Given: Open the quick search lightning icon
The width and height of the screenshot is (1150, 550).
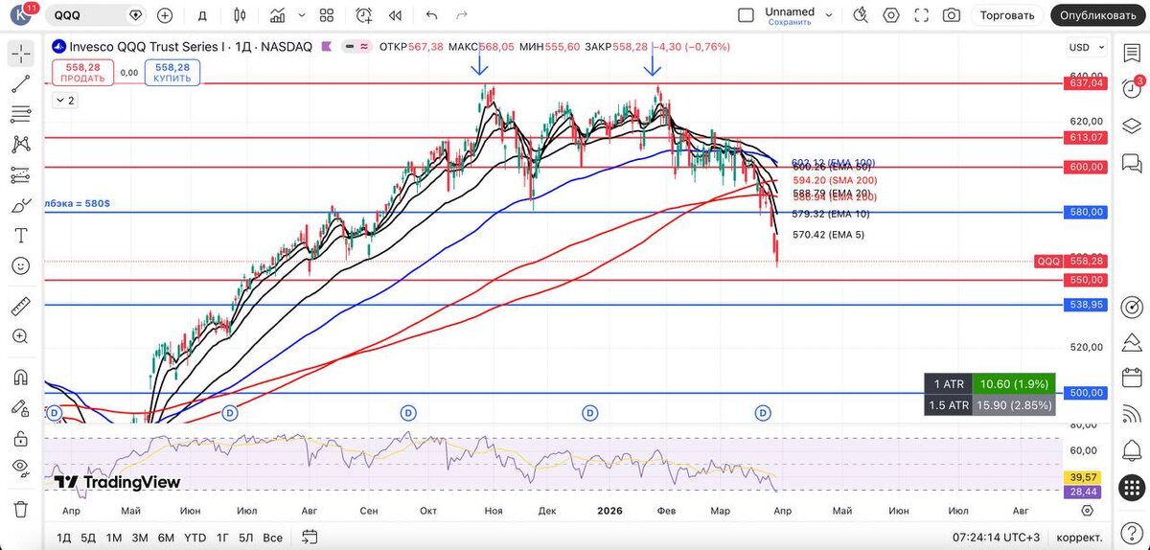Looking at the screenshot, I should click(x=860, y=15).
